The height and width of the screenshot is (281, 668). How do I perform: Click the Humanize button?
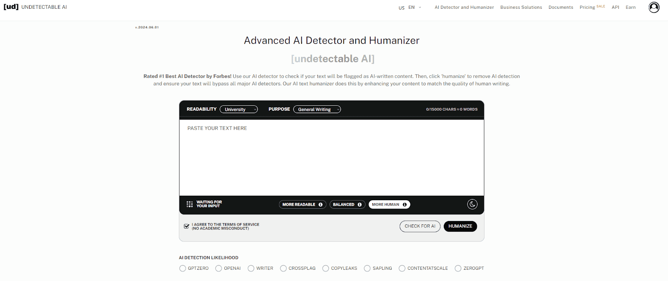pyautogui.click(x=460, y=226)
